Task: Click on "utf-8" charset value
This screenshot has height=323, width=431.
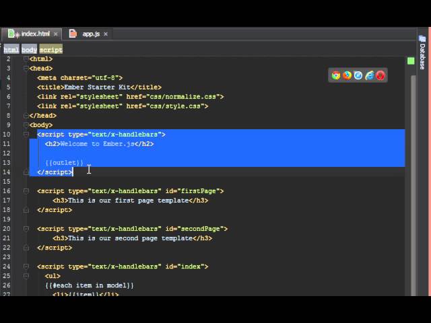Action: tap(105, 78)
